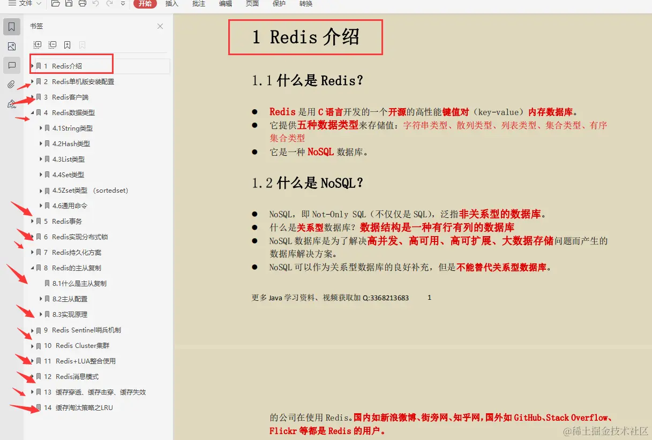The height and width of the screenshot is (440, 652).
Task: Open bookmark '4.2Hash类型'
Action: click(71, 143)
